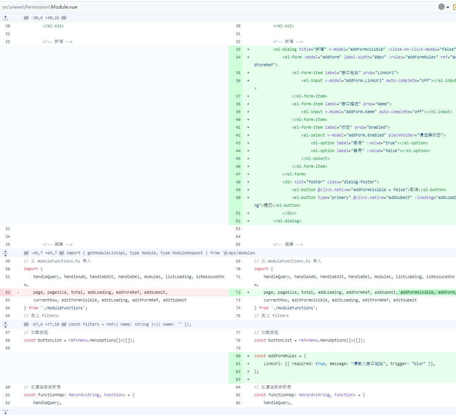Image resolution: width=456 pixels, height=415 pixels.
Task: Click moduleFunctions.ts comment on new line 69
Action: tap(288, 261)
